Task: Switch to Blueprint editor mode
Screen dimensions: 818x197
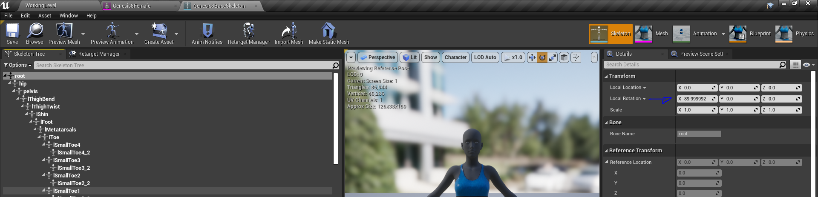Action: click(x=750, y=34)
